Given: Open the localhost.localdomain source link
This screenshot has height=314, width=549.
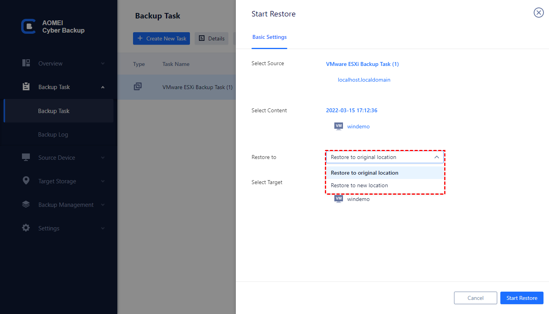Looking at the screenshot, I should (364, 80).
